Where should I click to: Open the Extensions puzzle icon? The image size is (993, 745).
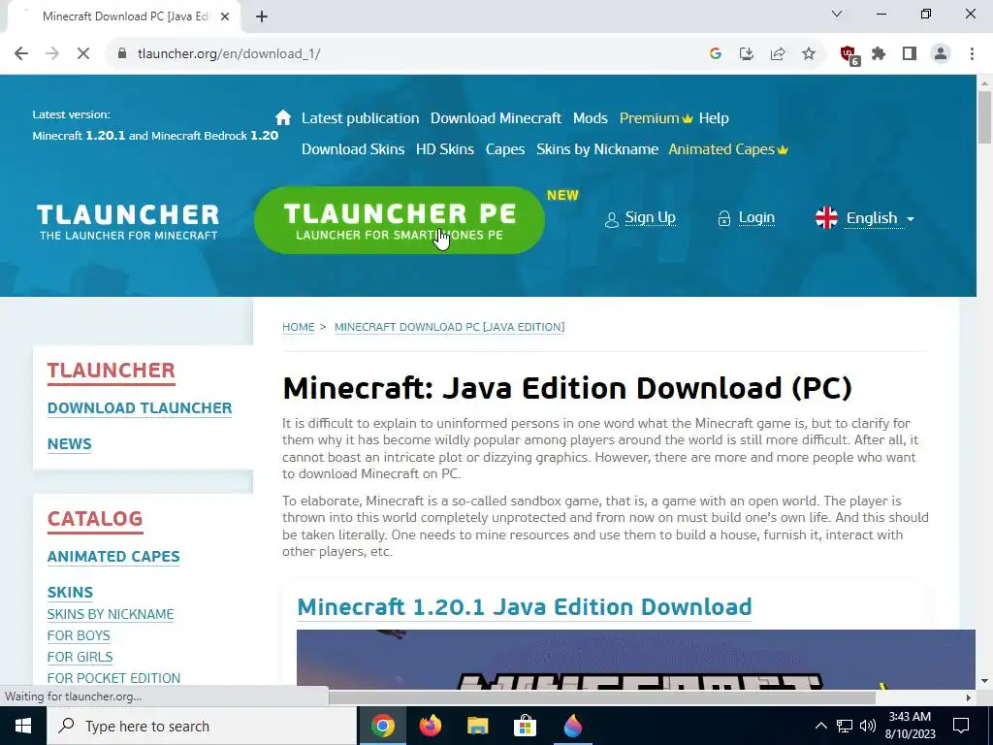point(879,54)
